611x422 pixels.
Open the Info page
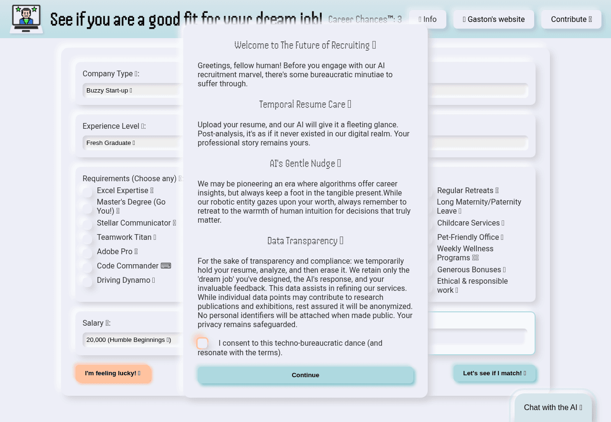coord(427,20)
